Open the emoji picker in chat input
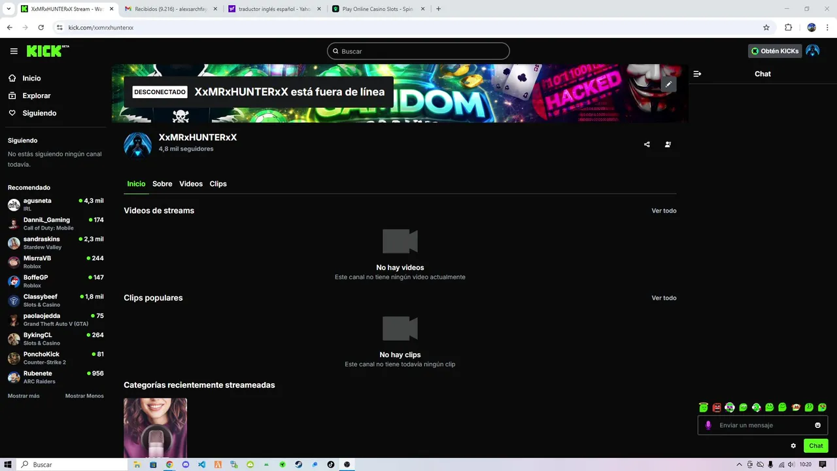The height and width of the screenshot is (471, 837). pos(817,425)
